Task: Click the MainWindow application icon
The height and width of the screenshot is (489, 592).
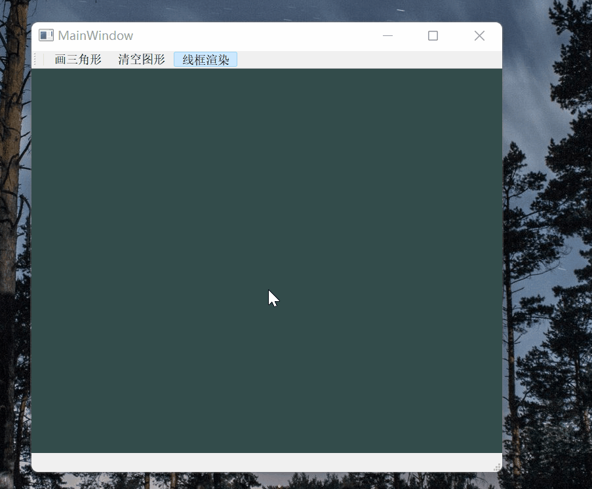Action: coord(46,35)
